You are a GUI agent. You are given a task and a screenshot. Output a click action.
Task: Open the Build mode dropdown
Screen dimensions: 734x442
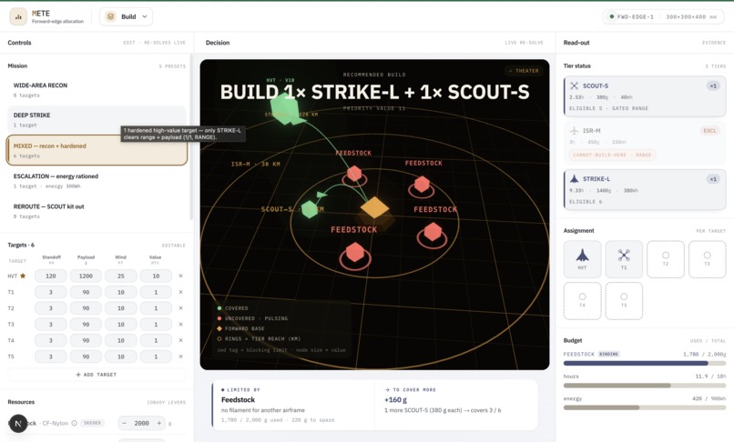[x=126, y=16]
